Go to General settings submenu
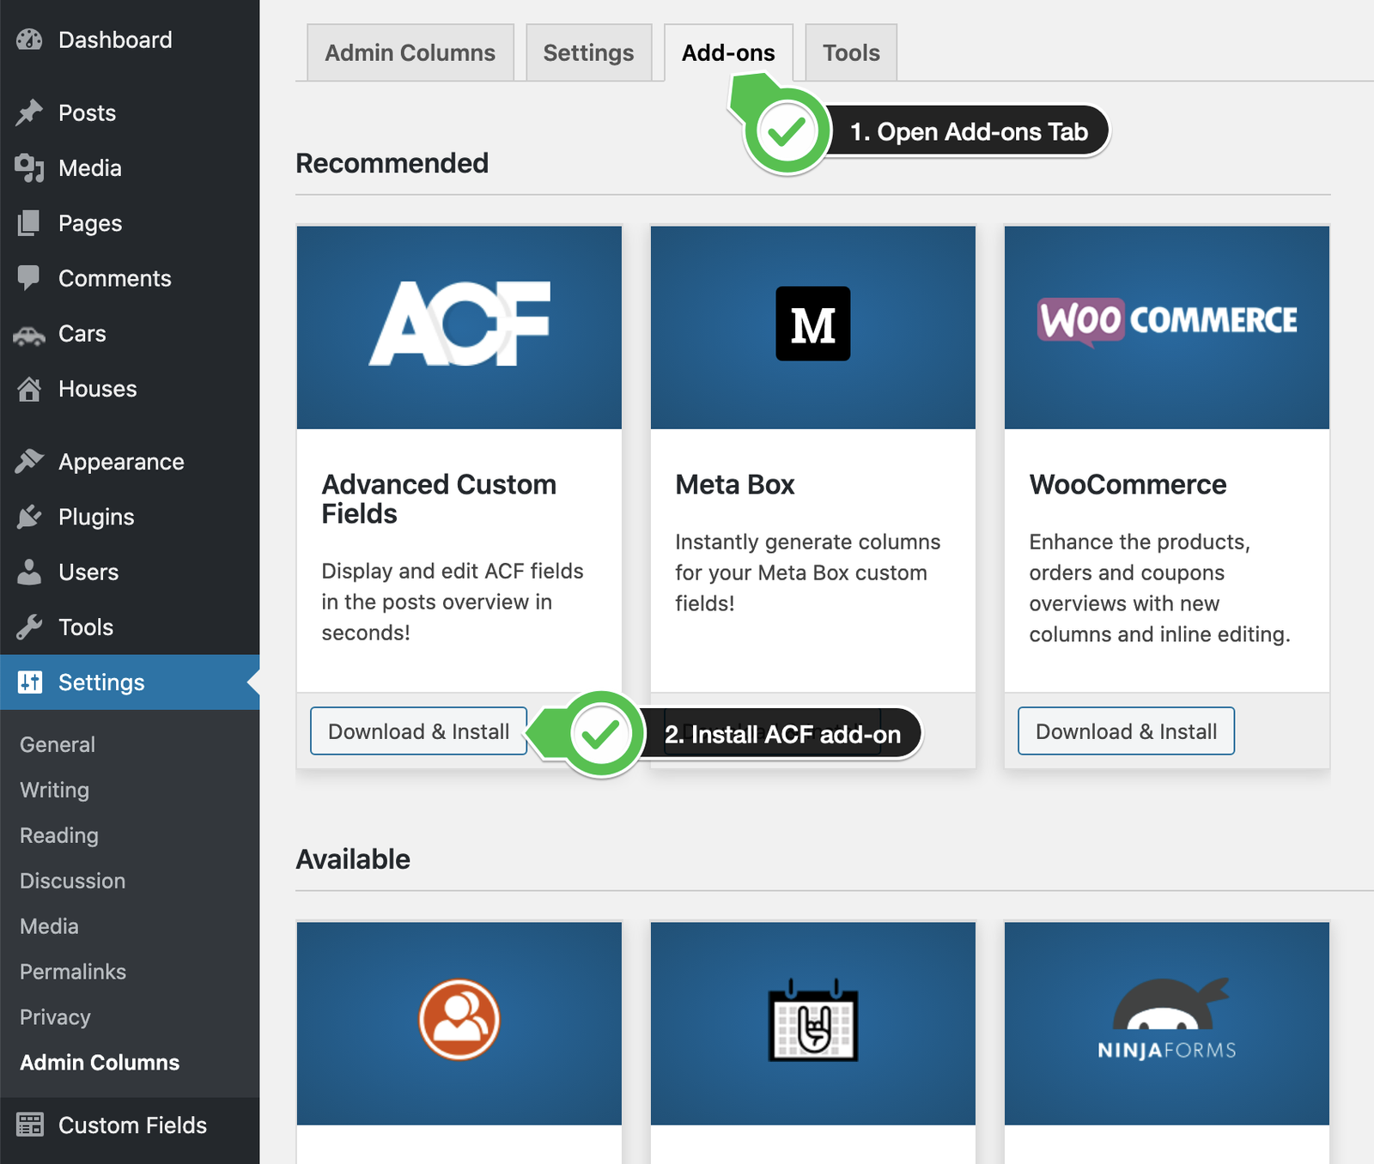This screenshot has height=1164, width=1374. [x=58, y=744]
